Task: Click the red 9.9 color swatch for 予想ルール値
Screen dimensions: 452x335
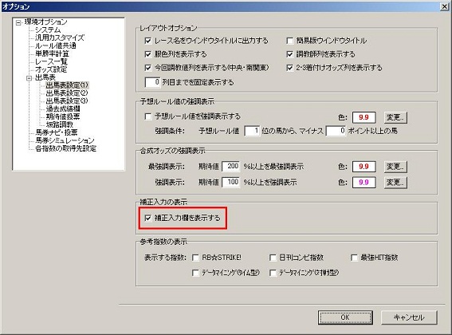Action: click(364, 117)
